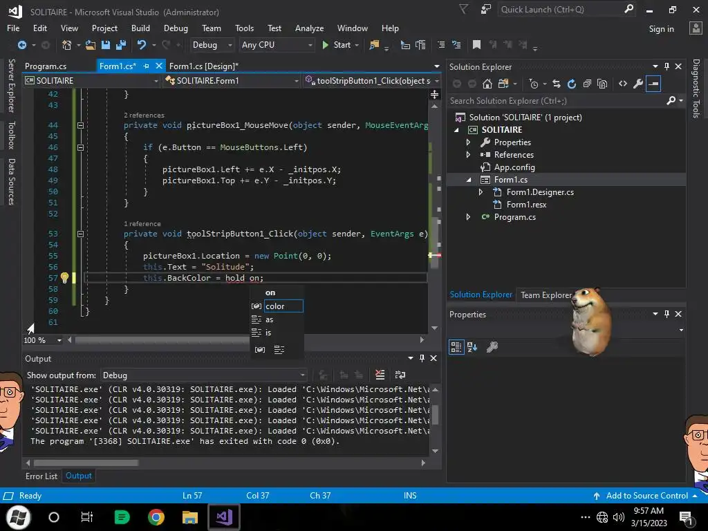Open File Explorer from taskbar
708x531 pixels.
coord(190,517)
